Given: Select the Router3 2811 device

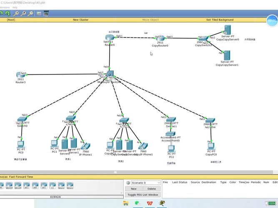Looking at the screenshot, I should pos(20,74).
